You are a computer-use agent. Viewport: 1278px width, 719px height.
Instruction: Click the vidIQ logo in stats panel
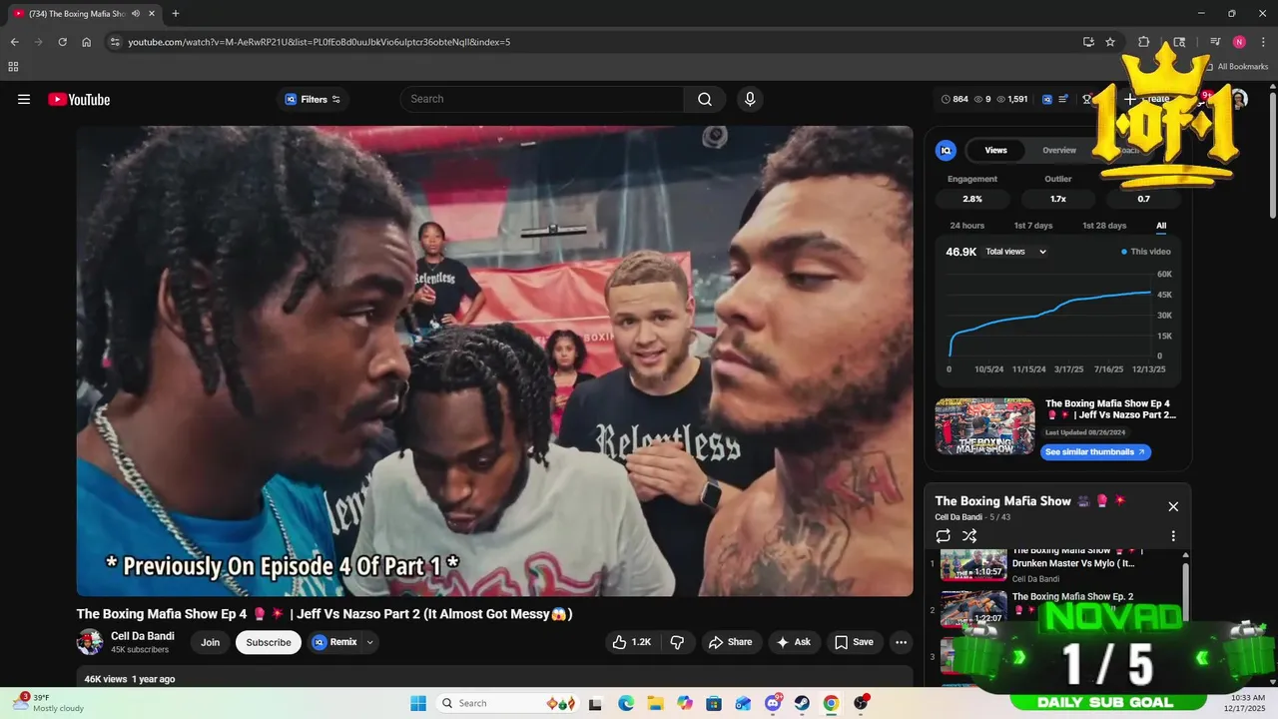(x=946, y=150)
